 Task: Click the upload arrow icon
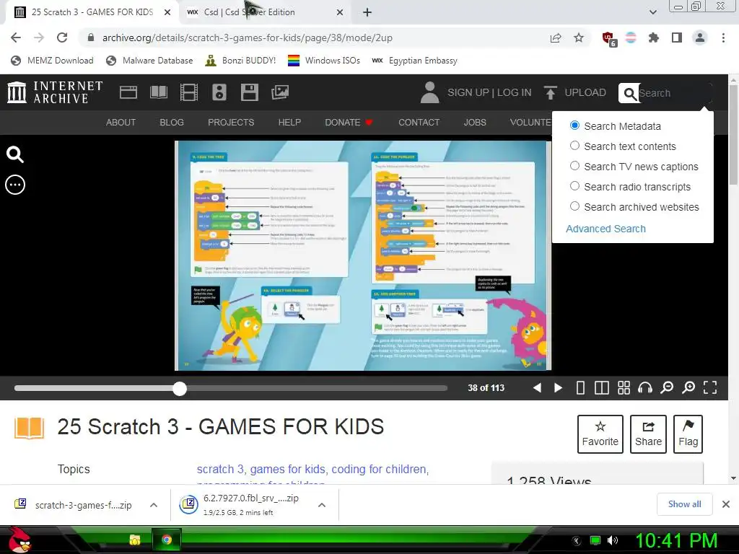click(550, 92)
